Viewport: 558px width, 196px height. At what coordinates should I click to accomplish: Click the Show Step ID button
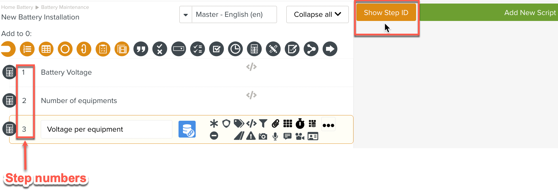click(386, 13)
